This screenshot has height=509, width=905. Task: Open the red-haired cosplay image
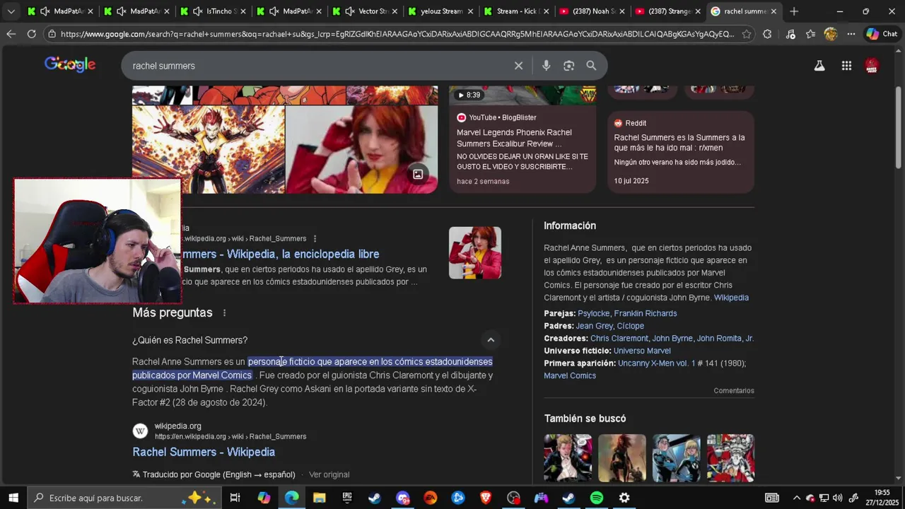click(x=362, y=149)
